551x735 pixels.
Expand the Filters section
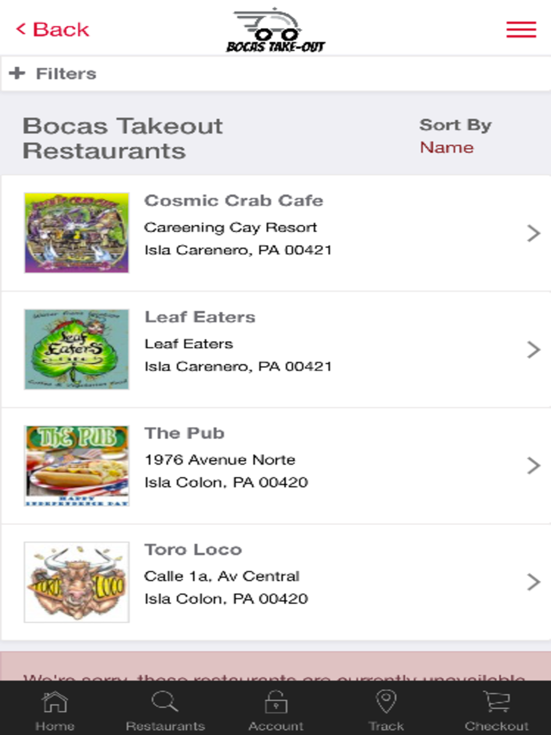point(66,73)
